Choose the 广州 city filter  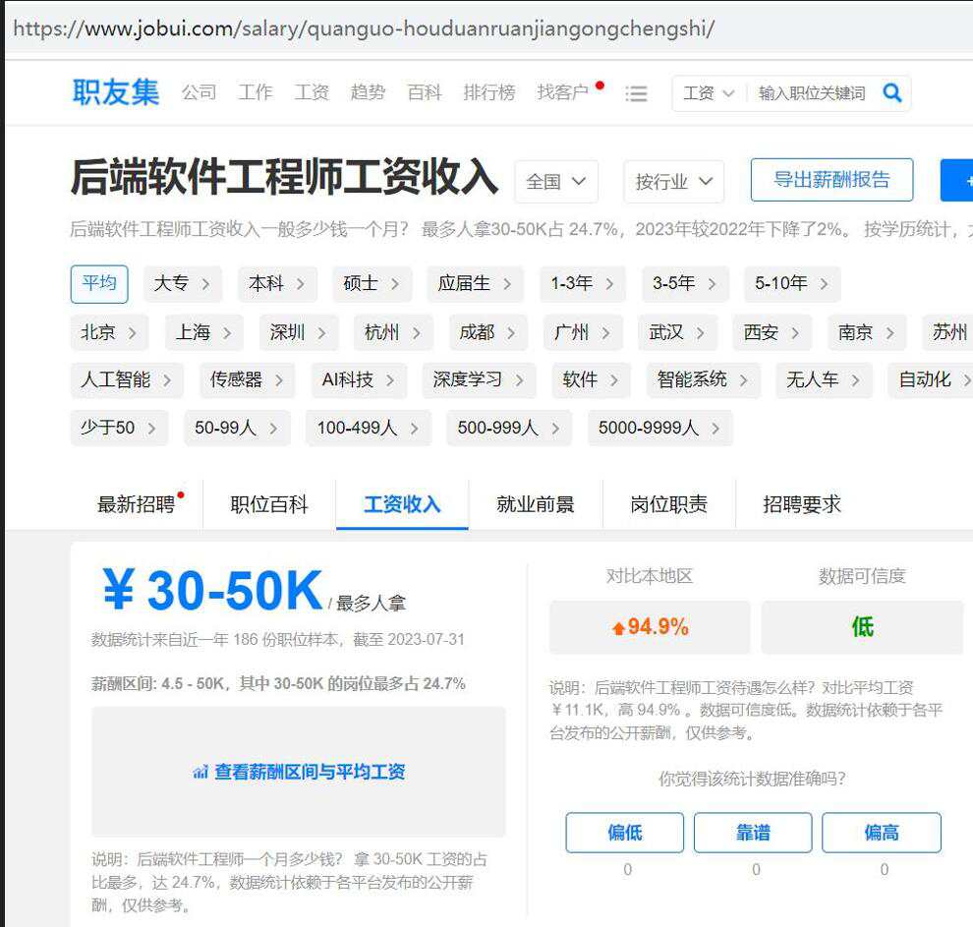(x=583, y=332)
